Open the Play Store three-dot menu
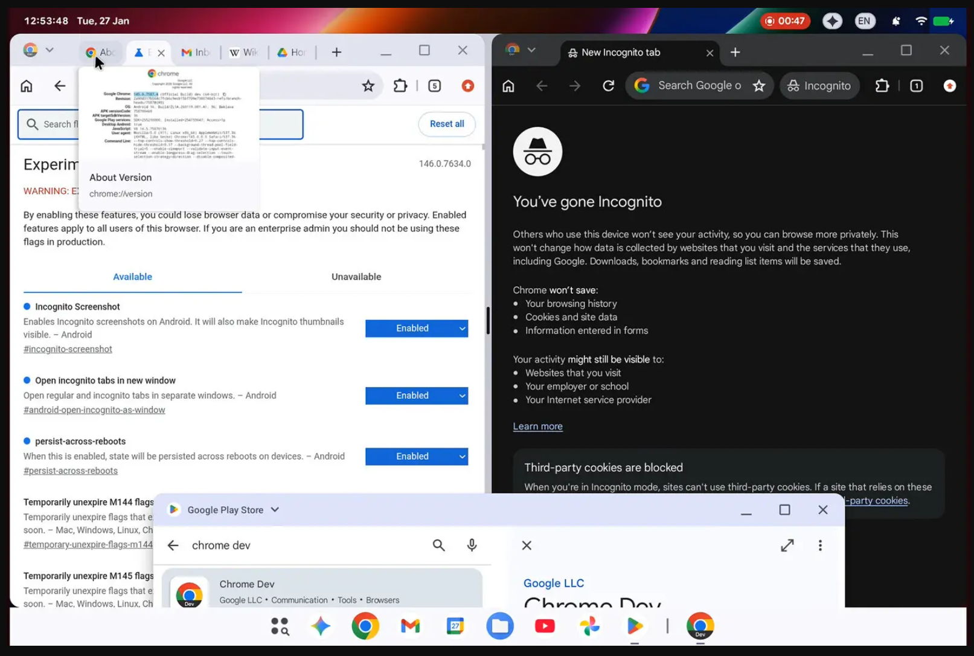The image size is (974, 656). (819, 545)
